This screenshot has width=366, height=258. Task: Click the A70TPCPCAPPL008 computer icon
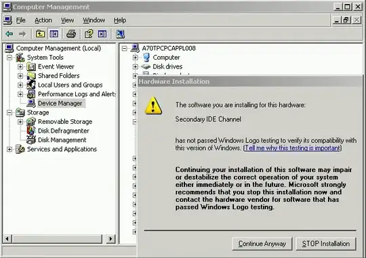click(x=136, y=48)
